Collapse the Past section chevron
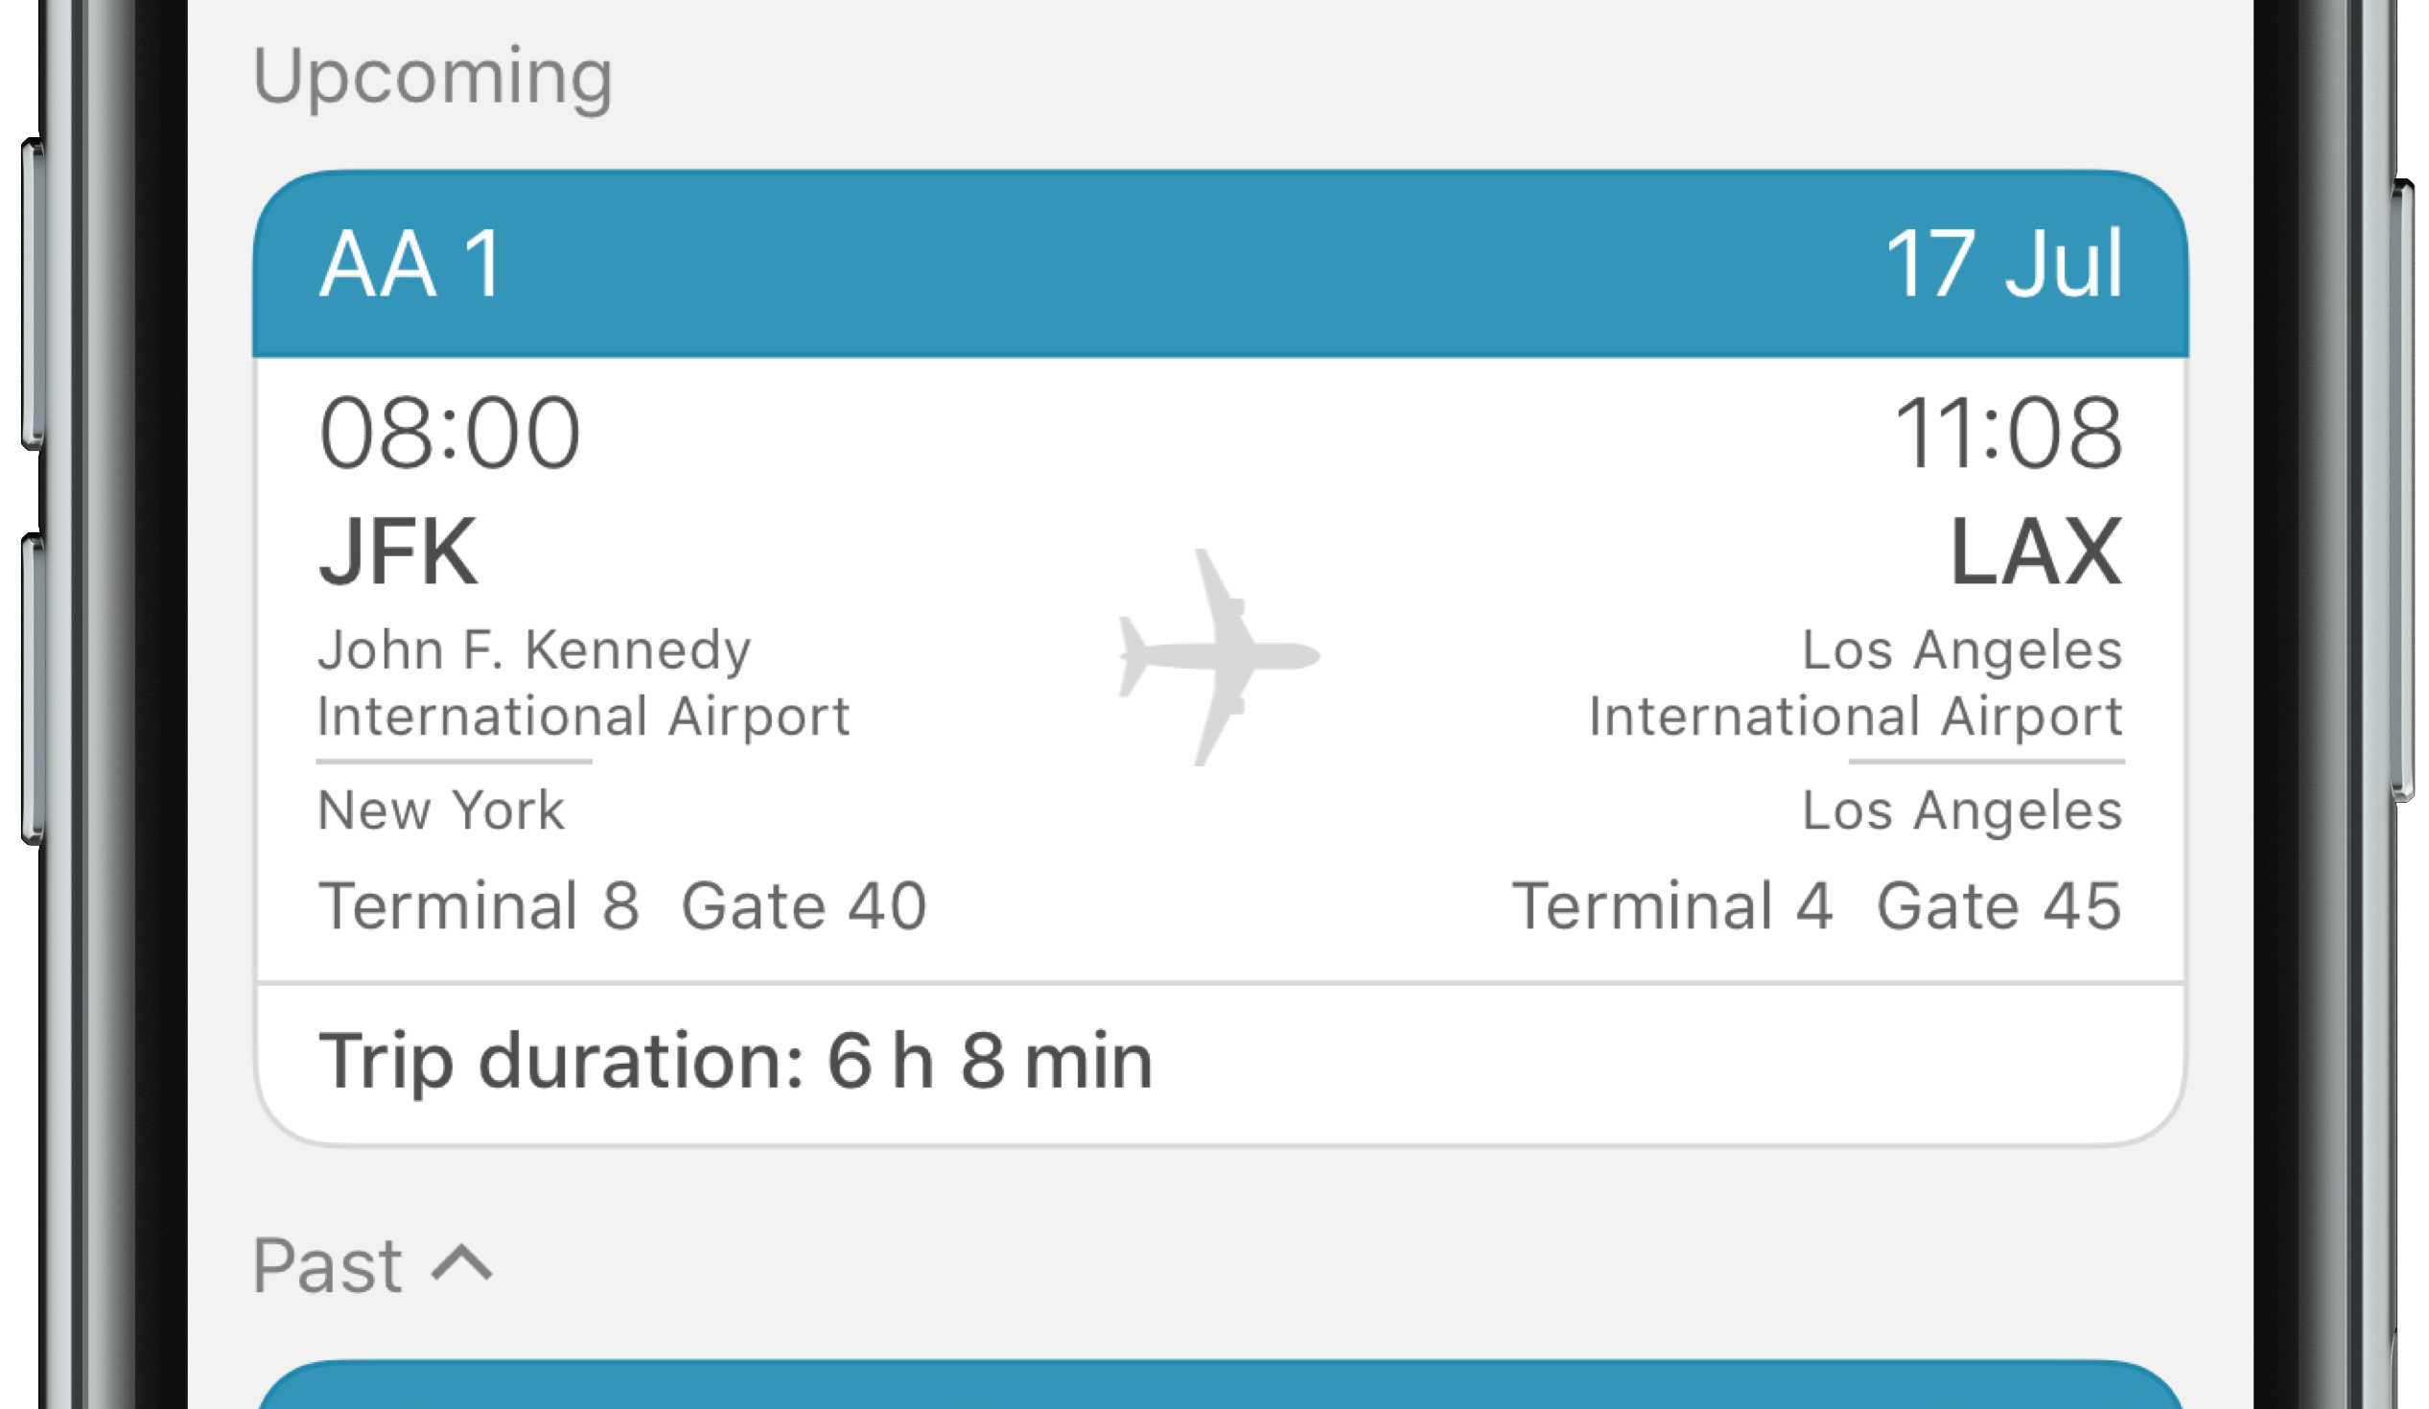The image size is (2429, 1409). tap(461, 1262)
